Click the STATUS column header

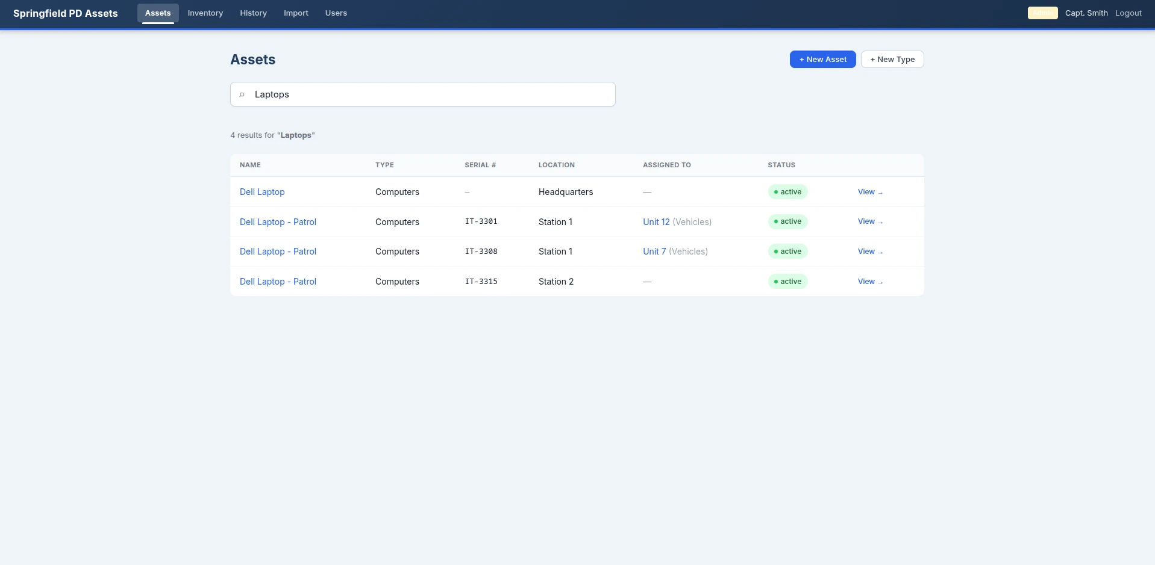(x=781, y=165)
